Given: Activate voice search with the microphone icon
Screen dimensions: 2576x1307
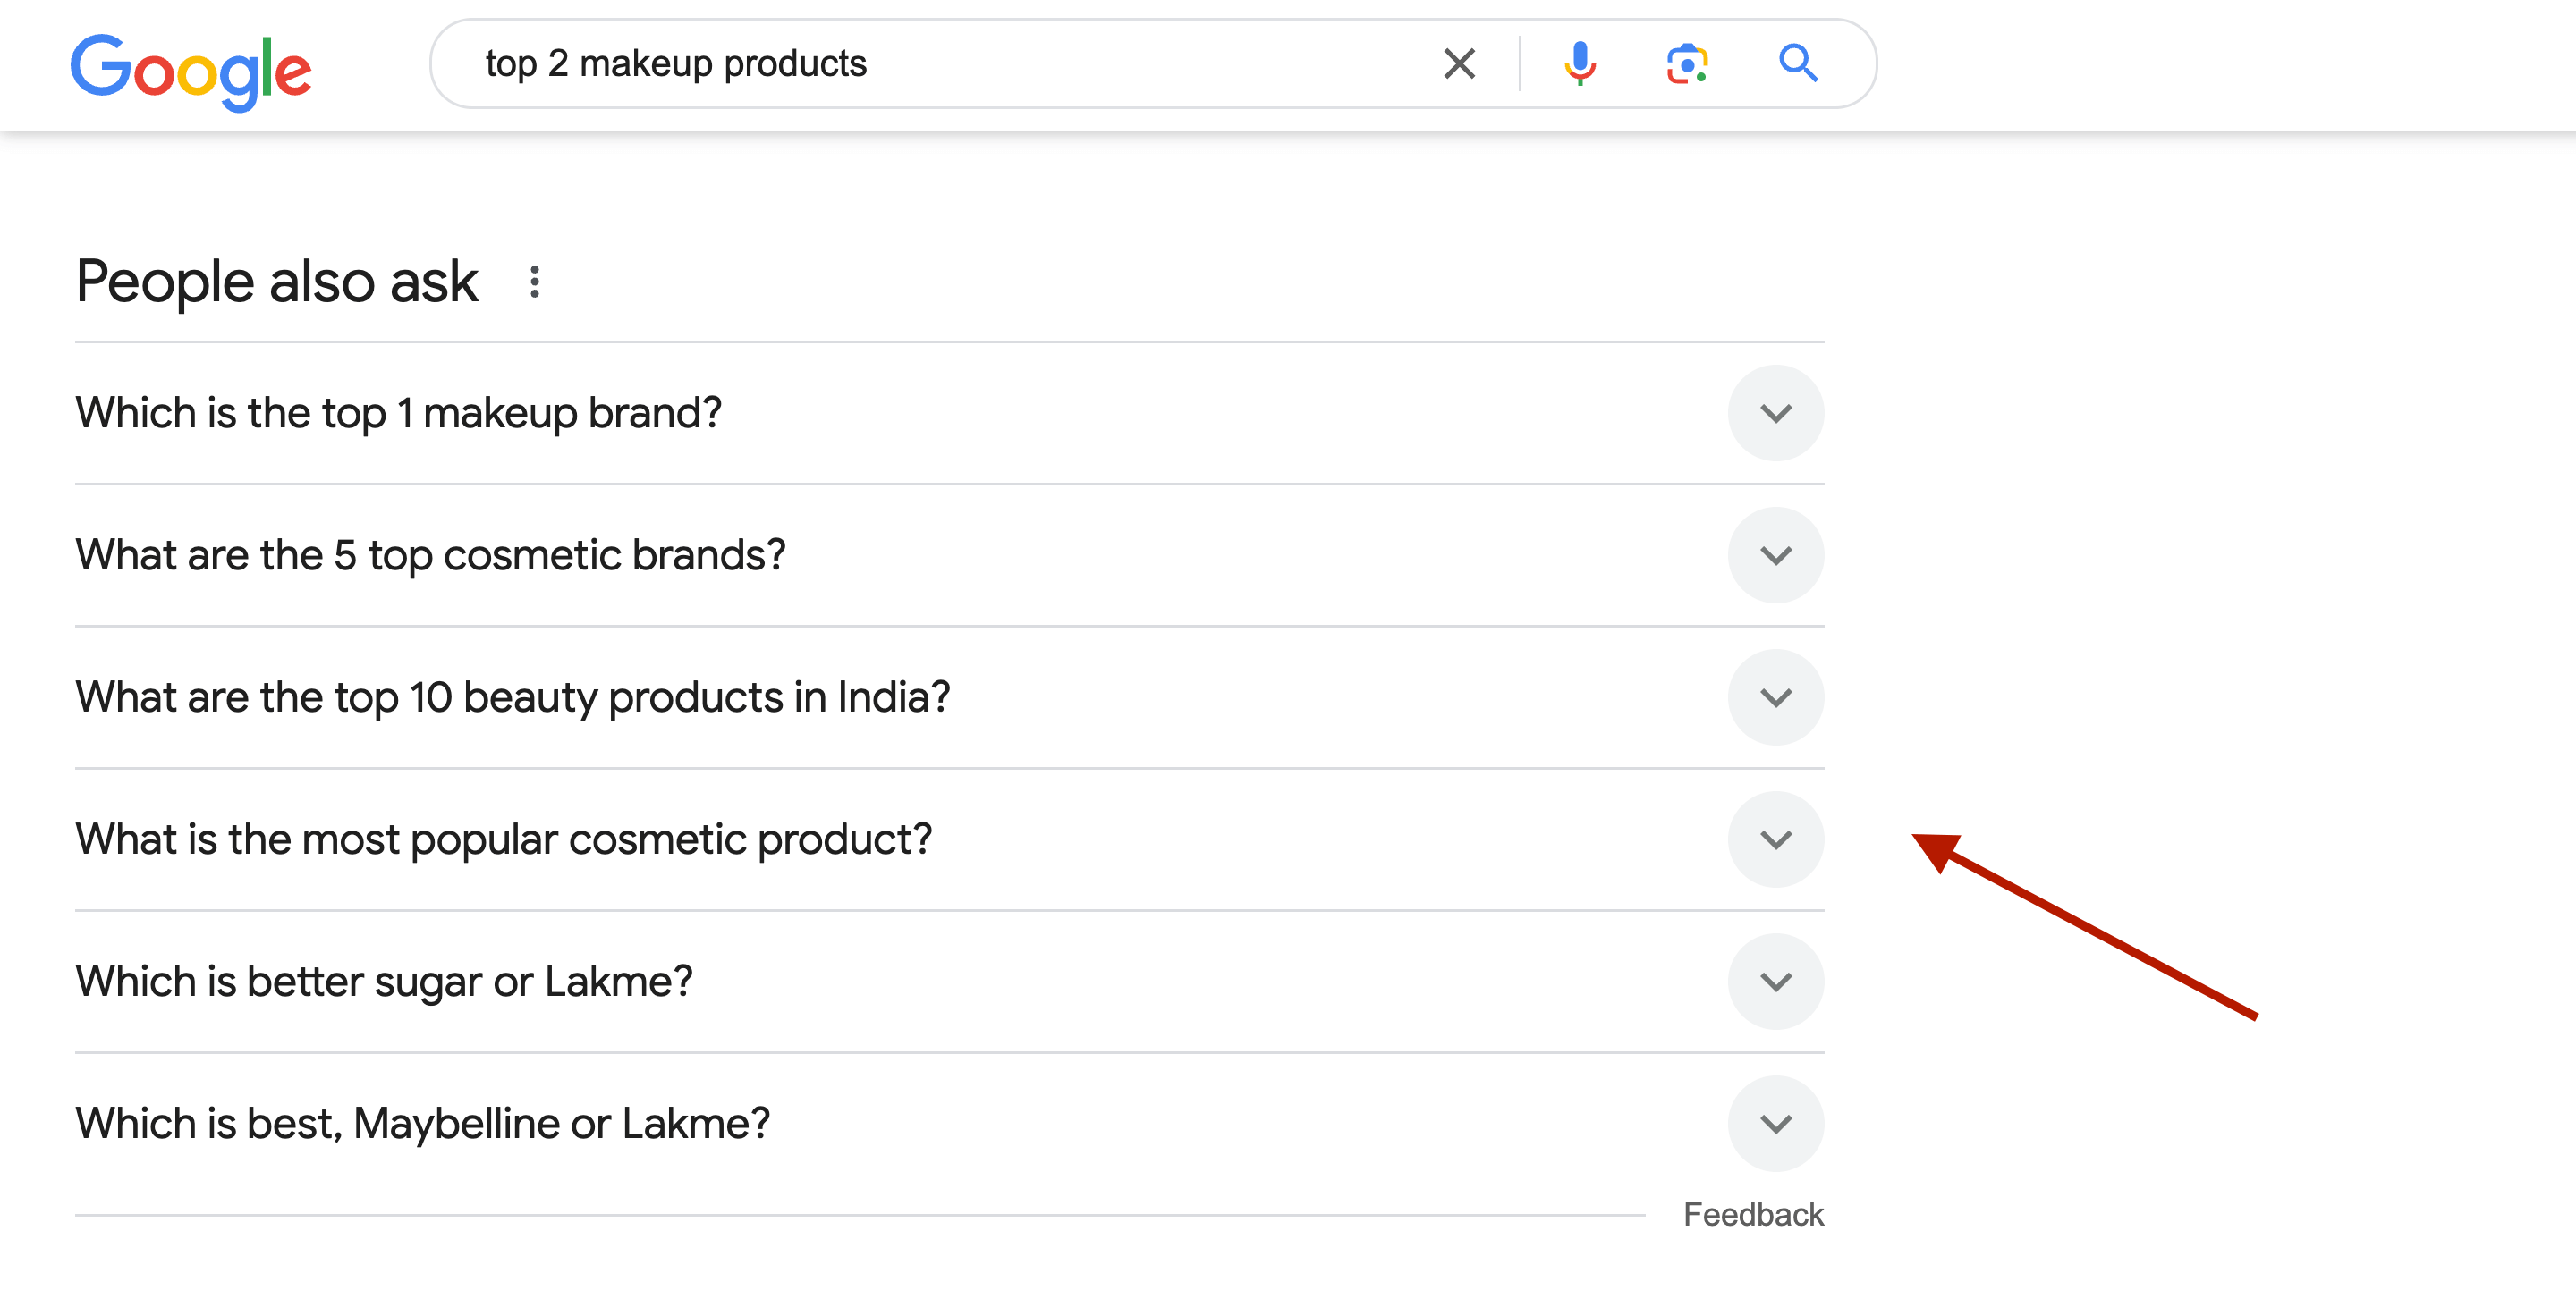Looking at the screenshot, I should [1580, 64].
